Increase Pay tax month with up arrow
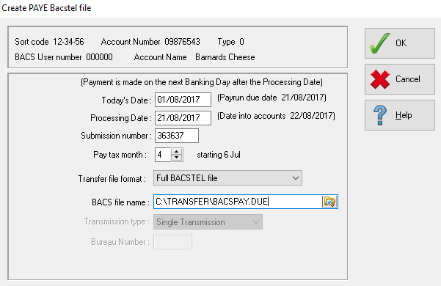This screenshot has height=286, width=441. tap(176, 152)
